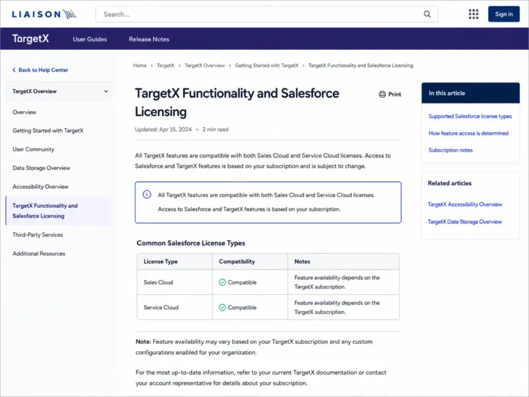Go to Getting Started with TargetX breadcrumb
Viewport: 529px width, 397px height.
(x=267, y=66)
